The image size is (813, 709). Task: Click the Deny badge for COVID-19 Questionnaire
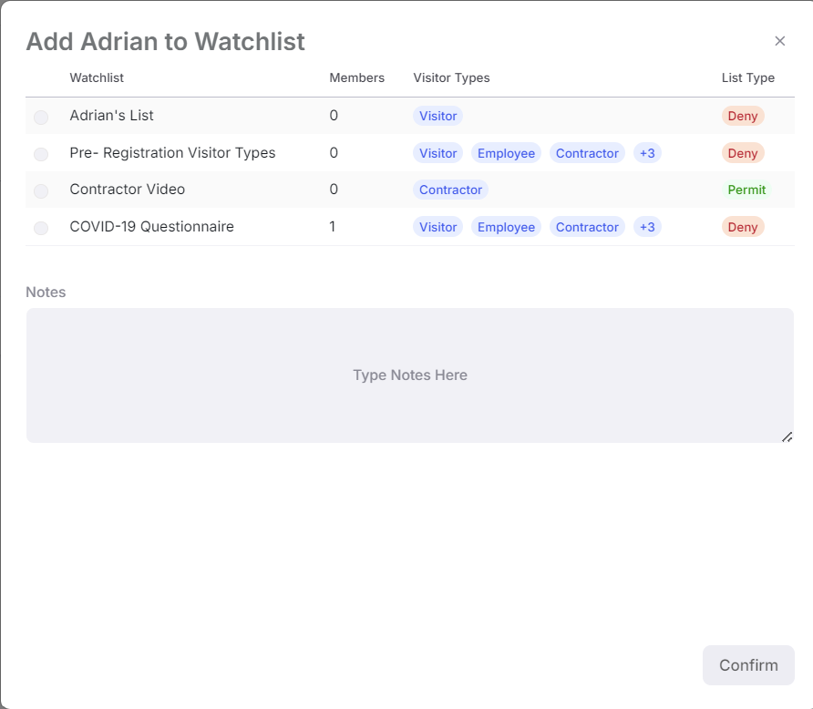pos(743,227)
